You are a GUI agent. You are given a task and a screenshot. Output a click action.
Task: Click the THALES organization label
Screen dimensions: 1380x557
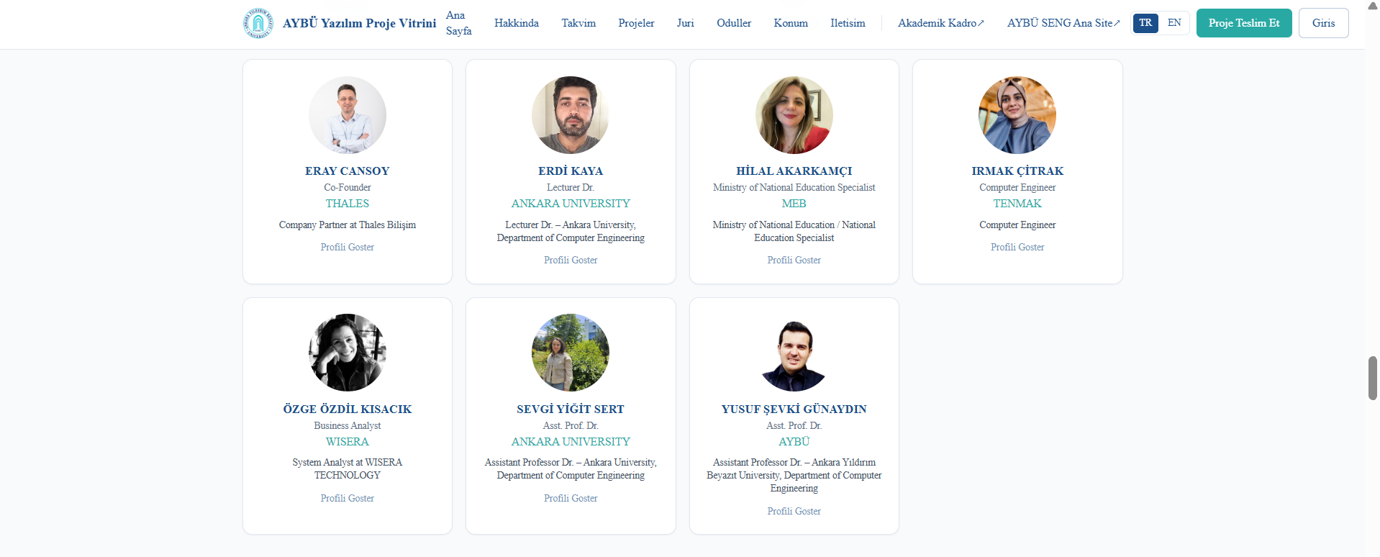tap(348, 204)
